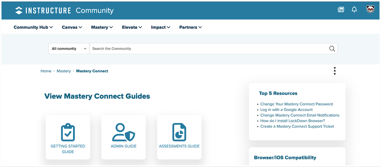Click the ADMIN GUIDE label
The width and height of the screenshot is (381, 167).
(x=124, y=146)
